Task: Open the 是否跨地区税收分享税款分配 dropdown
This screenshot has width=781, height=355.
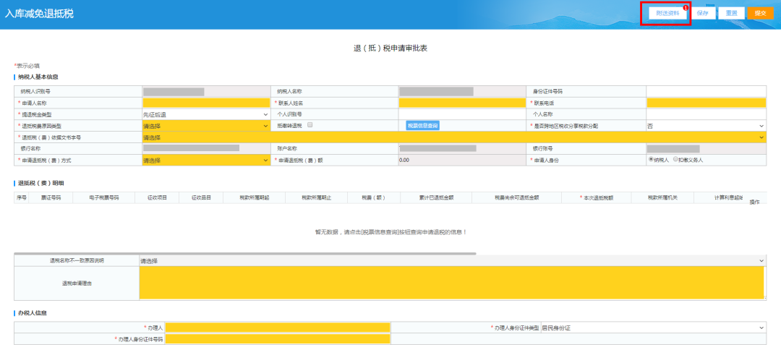Action: [705, 125]
